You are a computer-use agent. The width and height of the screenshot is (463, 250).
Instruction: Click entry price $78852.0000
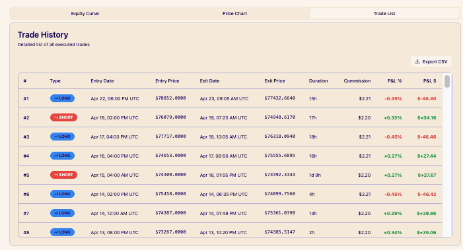click(x=170, y=98)
